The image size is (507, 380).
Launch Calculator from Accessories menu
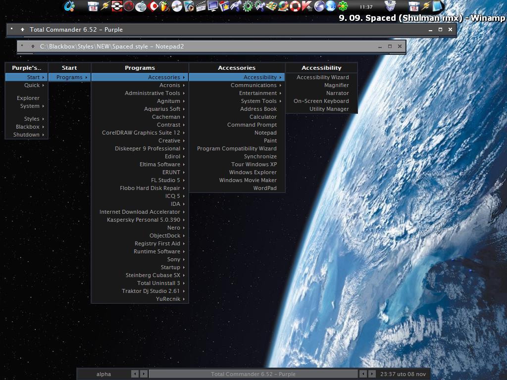(237, 117)
